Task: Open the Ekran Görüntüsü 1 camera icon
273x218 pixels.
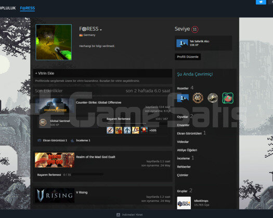Action: coord(40,140)
